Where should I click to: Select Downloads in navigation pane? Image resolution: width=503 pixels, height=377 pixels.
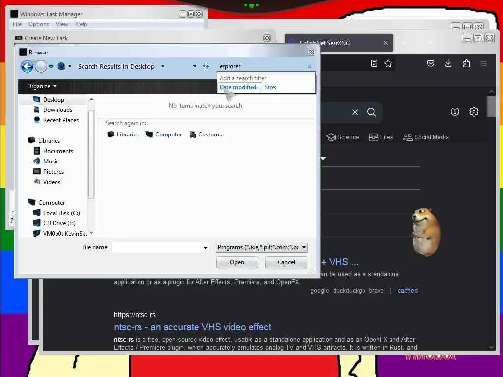click(57, 109)
